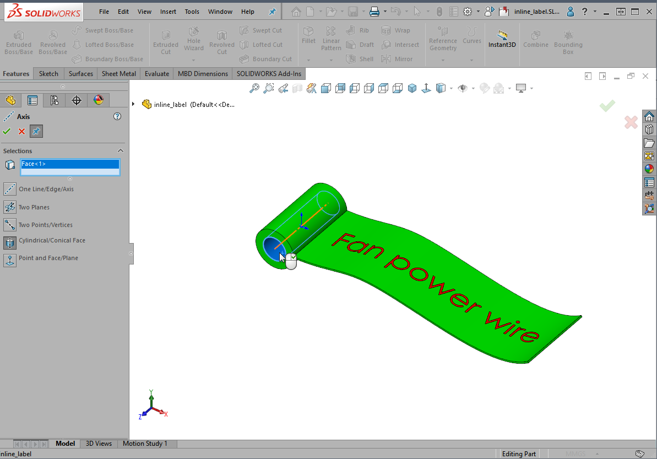The image size is (657, 459).
Task: Open the Motion Study 1 tab
Action: pyautogui.click(x=145, y=444)
